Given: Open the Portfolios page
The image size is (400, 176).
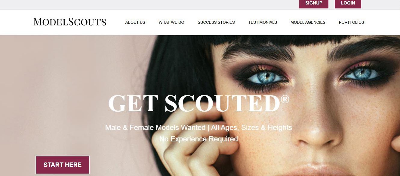Looking at the screenshot, I should pyautogui.click(x=351, y=22).
